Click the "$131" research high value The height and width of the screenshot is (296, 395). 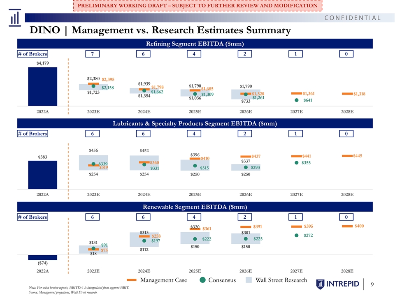93,243
